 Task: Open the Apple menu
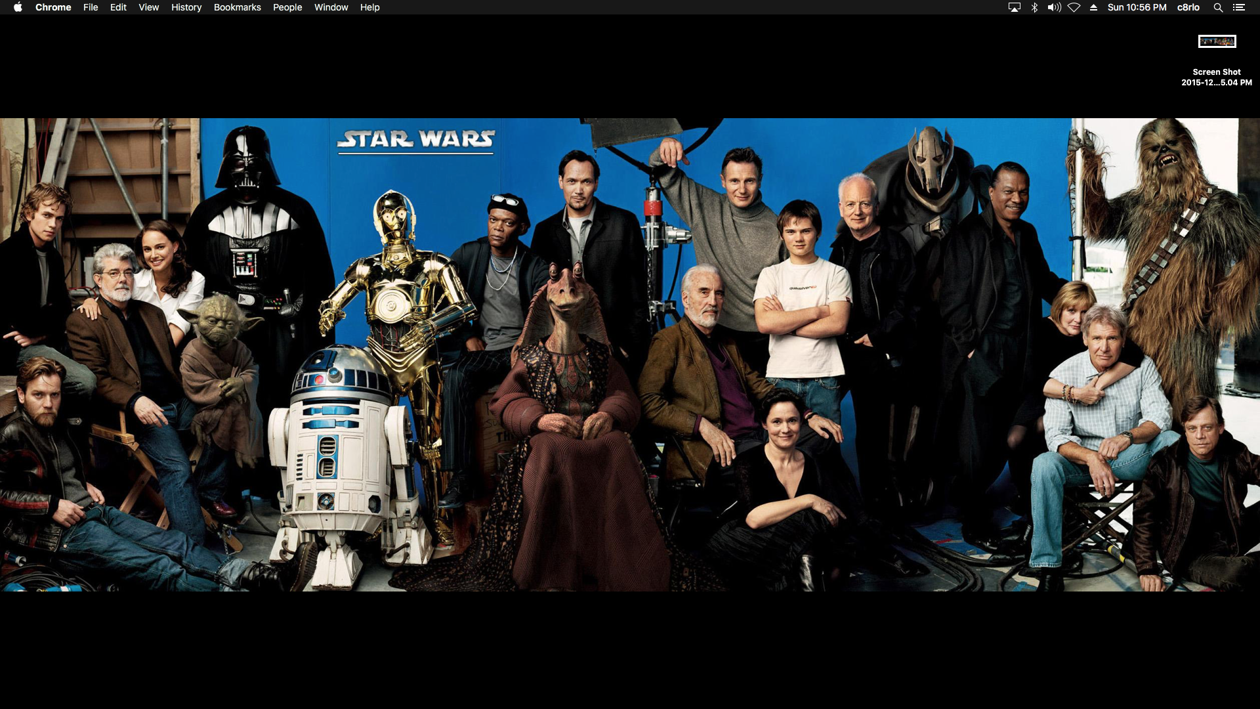coord(18,7)
